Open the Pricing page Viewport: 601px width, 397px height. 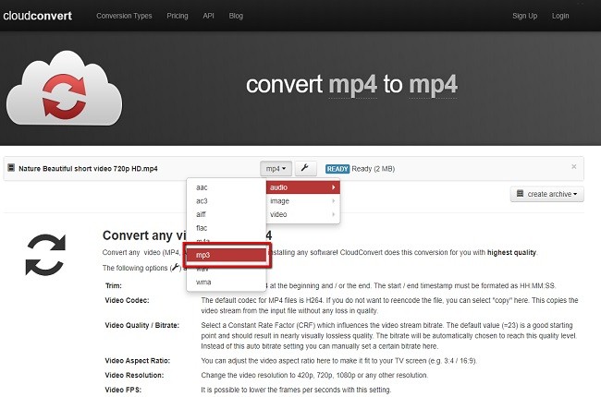[178, 16]
